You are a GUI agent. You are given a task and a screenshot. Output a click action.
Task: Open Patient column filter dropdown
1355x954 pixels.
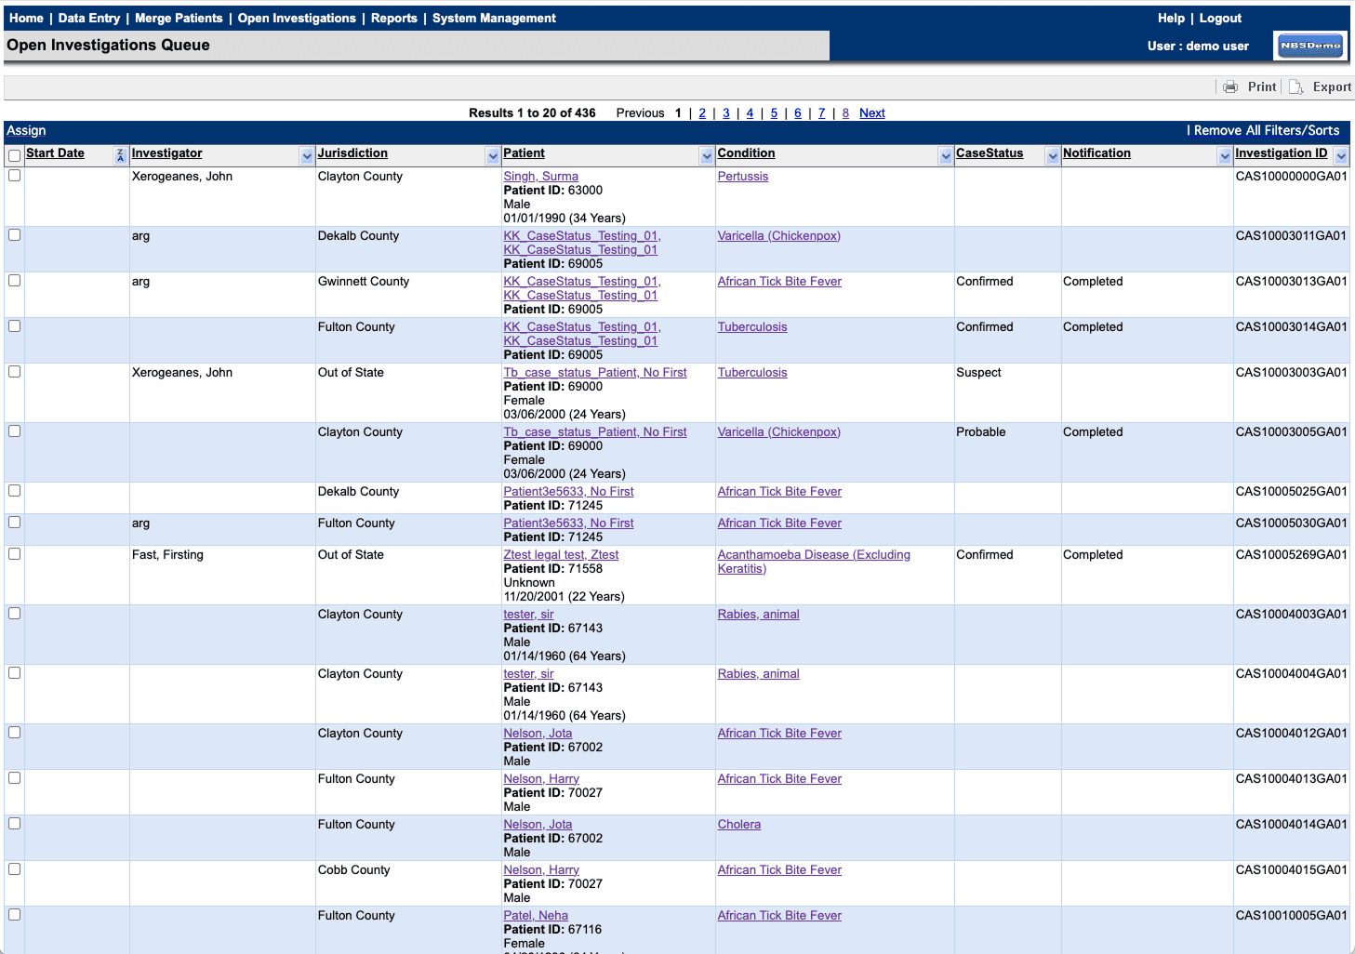(x=707, y=156)
